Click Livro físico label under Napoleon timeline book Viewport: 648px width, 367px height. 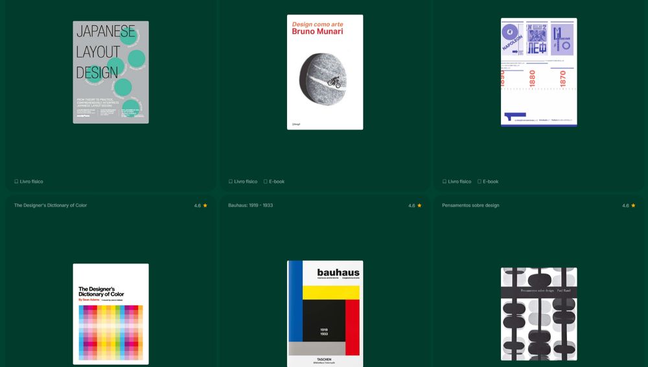coord(459,181)
